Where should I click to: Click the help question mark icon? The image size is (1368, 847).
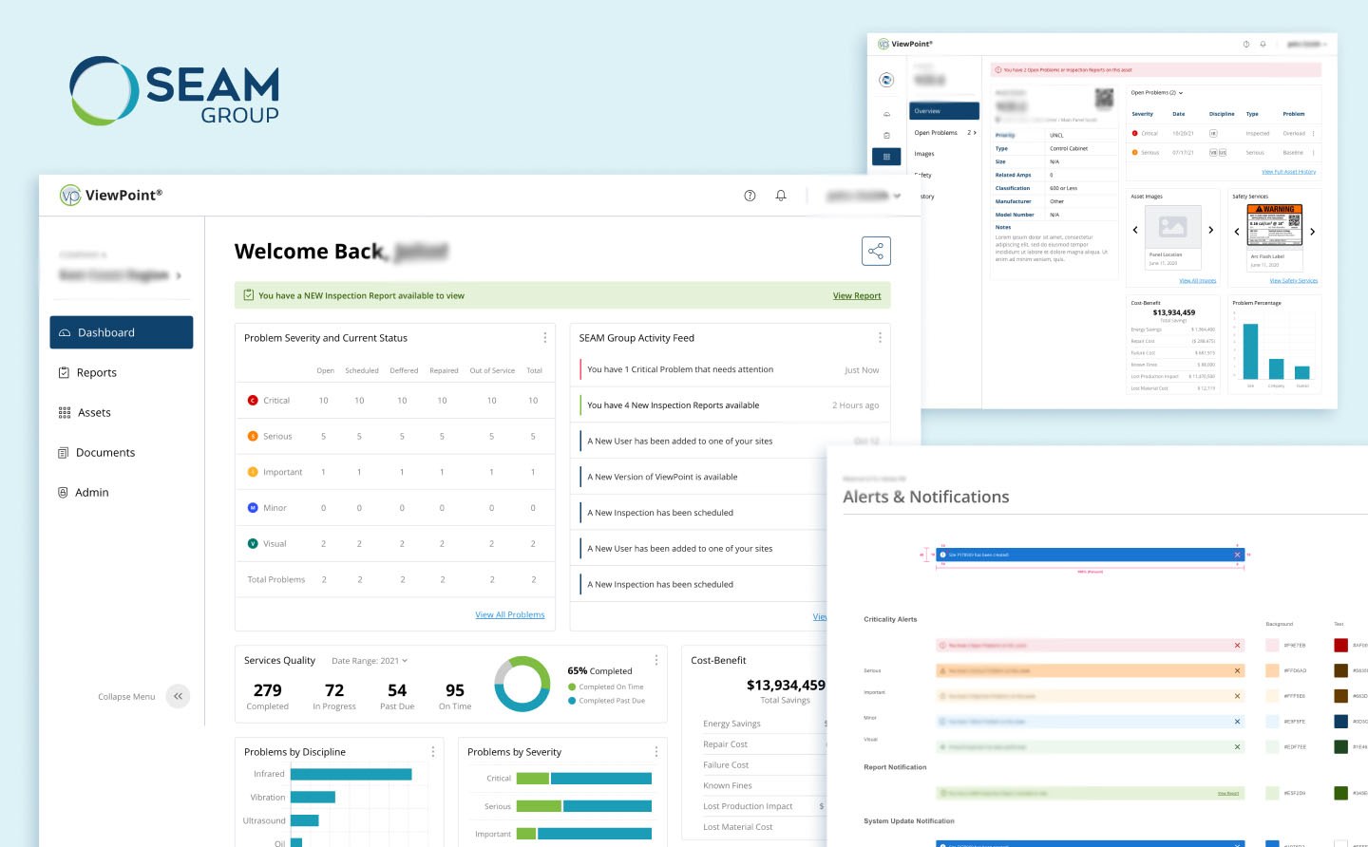point(750,196)
